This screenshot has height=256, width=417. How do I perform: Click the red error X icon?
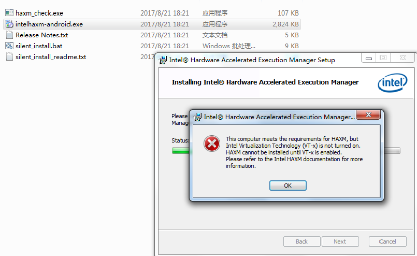pos(212,144)
